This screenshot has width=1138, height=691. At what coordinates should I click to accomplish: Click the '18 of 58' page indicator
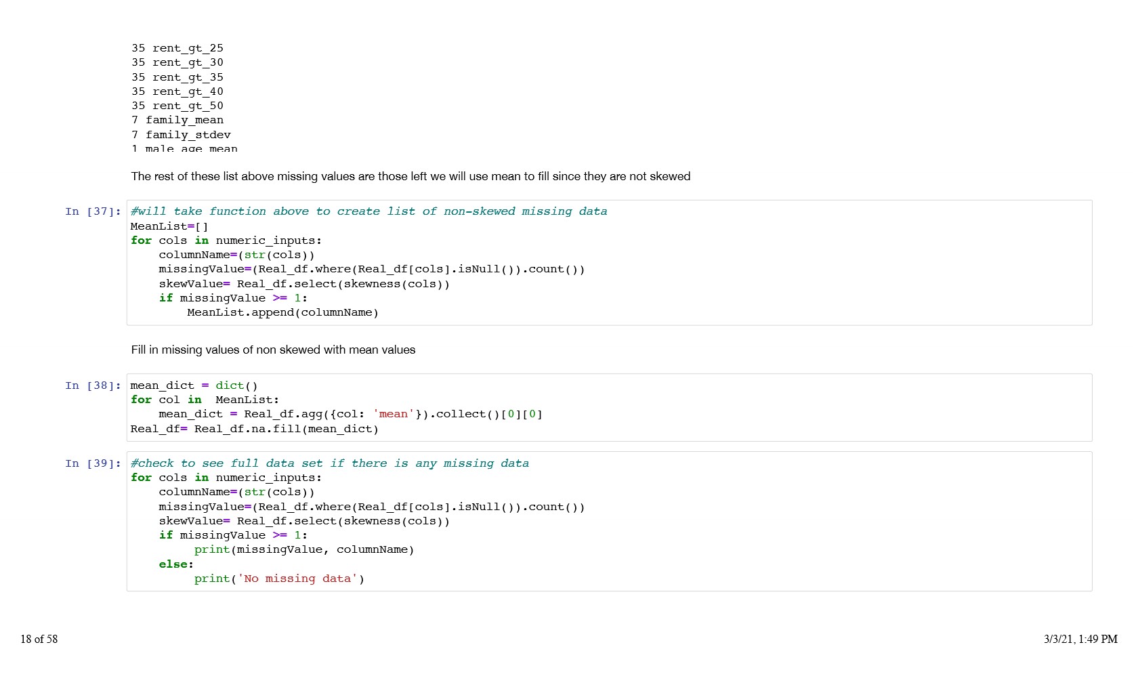point(39,639)
